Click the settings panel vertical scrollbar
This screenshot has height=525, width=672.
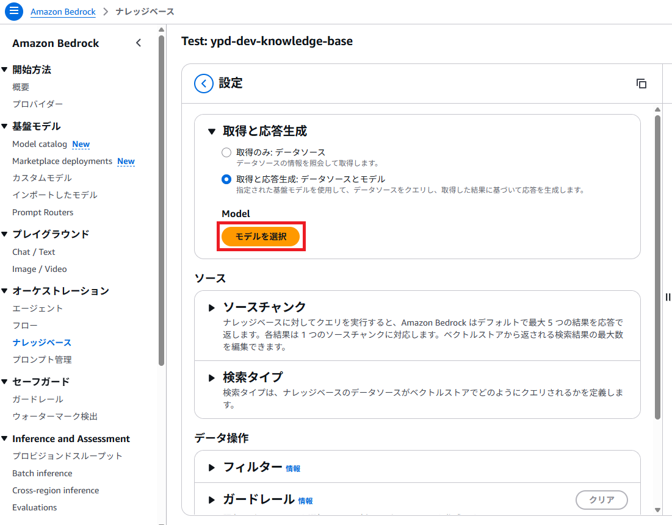point(657,267)
